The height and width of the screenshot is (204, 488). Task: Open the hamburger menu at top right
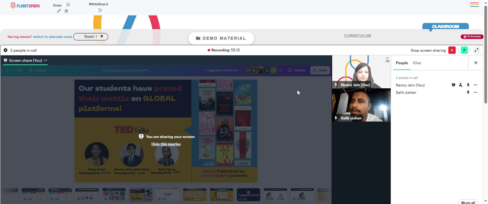coord(474,5)
